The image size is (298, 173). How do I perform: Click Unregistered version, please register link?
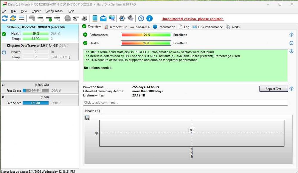coord(193,19)
